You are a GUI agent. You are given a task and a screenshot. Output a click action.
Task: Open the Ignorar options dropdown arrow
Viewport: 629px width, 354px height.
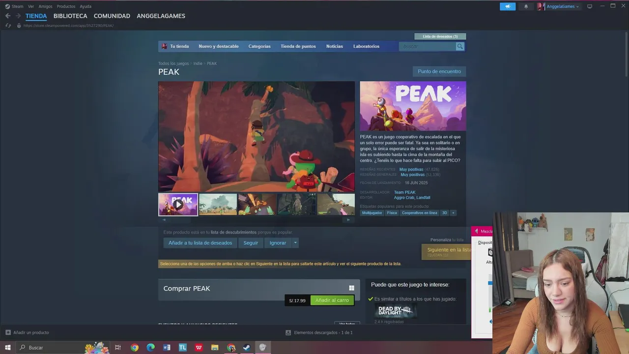(x=295, y=243)
